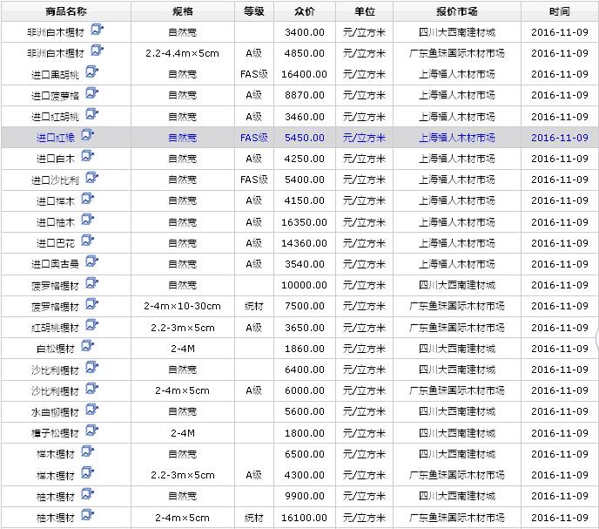Image resolution: width=599 pixels, height=529 pixels.
Task: Select the 报价市场 column header
Action: [456, 12]
